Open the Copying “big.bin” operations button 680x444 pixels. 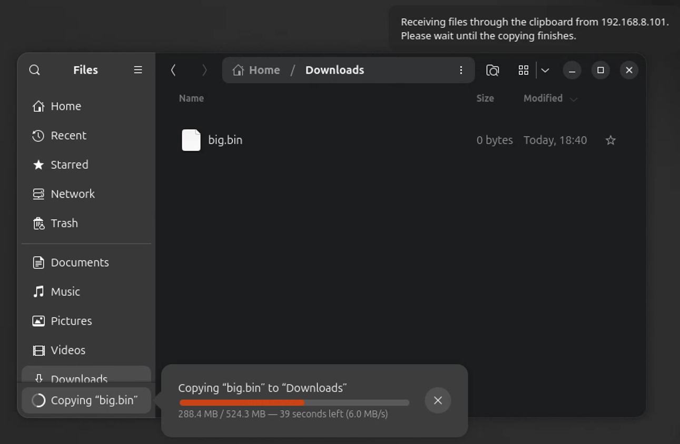click(86, 400)
